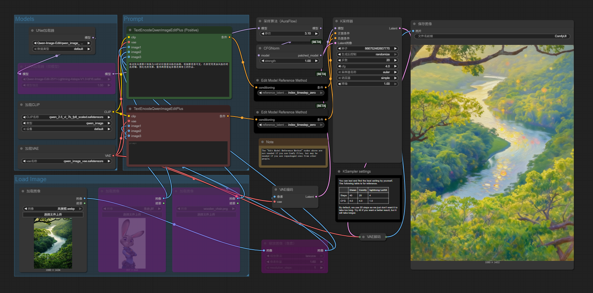Open the UNet model name dropdown Qwen-Image-Edit/qwen_image_
This screenshot has width=593, height=293.
tap(62, 43)
